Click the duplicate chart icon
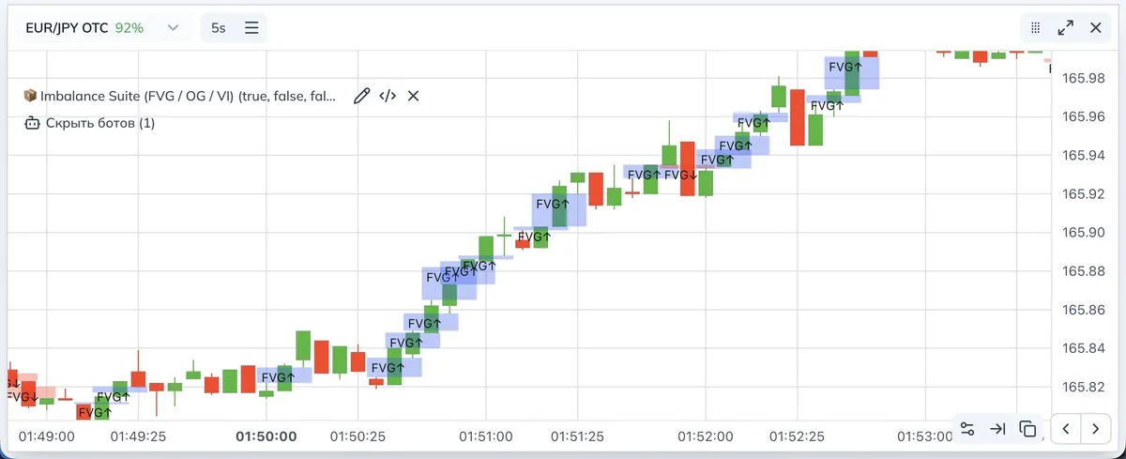The width and height of the screenshot is (1126, 459). pos(1027,429)
